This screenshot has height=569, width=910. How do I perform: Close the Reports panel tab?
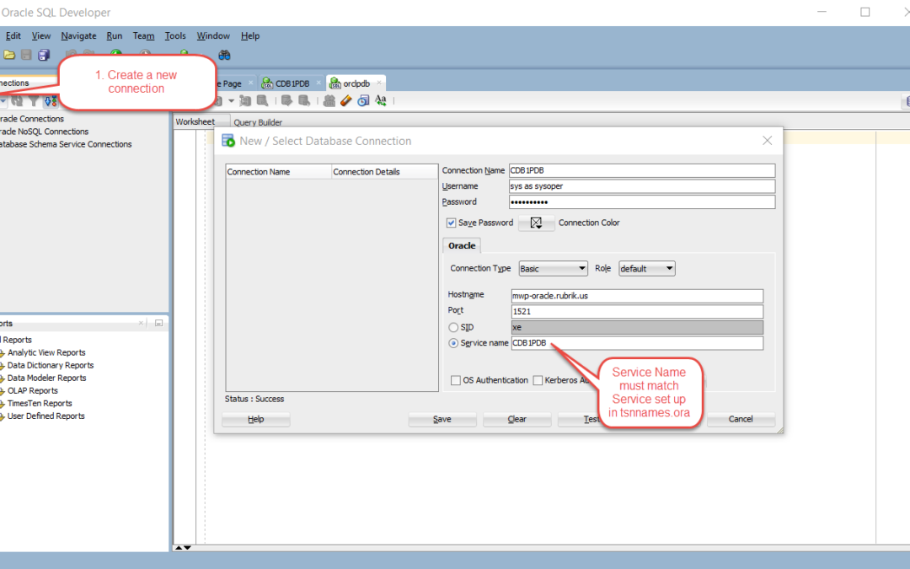[141, 323]
